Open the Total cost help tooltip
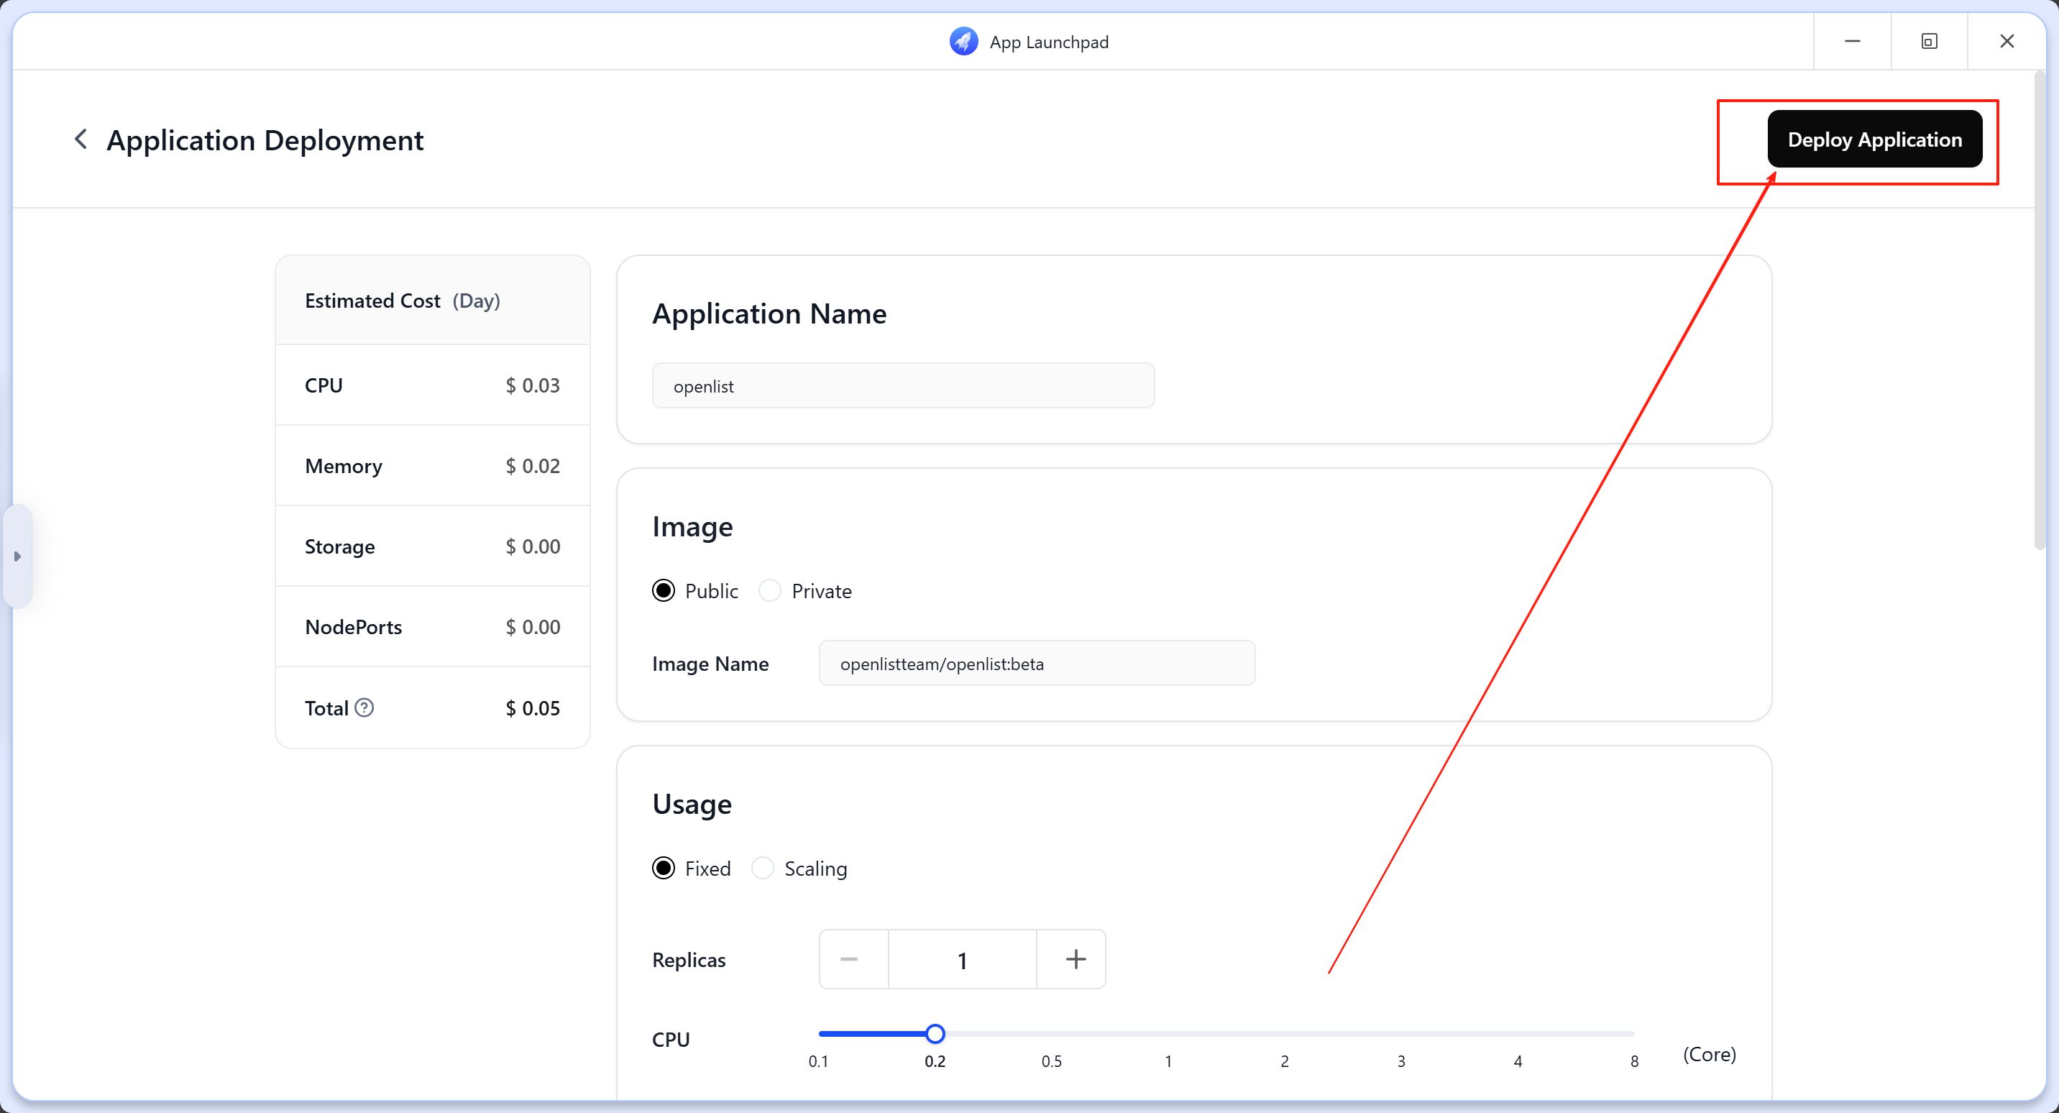The width and height of the screenshot is (2059, 1113). click(x=364, y=708)
